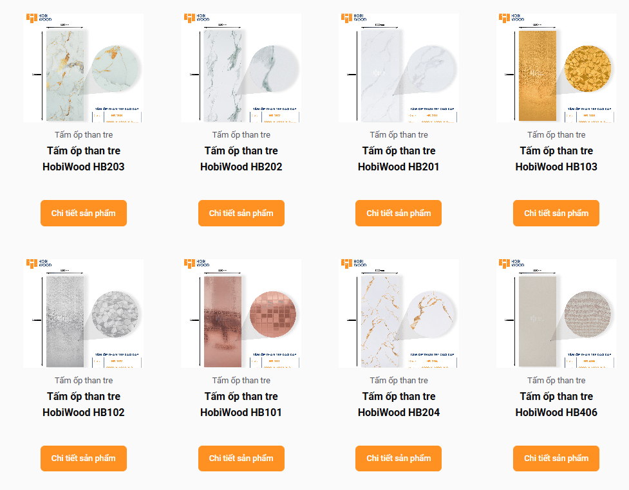Click 'Chi tiết sản phẩm' for HB203
Viewport: 629px width, 490px height.
pyautogui.click(x=84, y=213)
